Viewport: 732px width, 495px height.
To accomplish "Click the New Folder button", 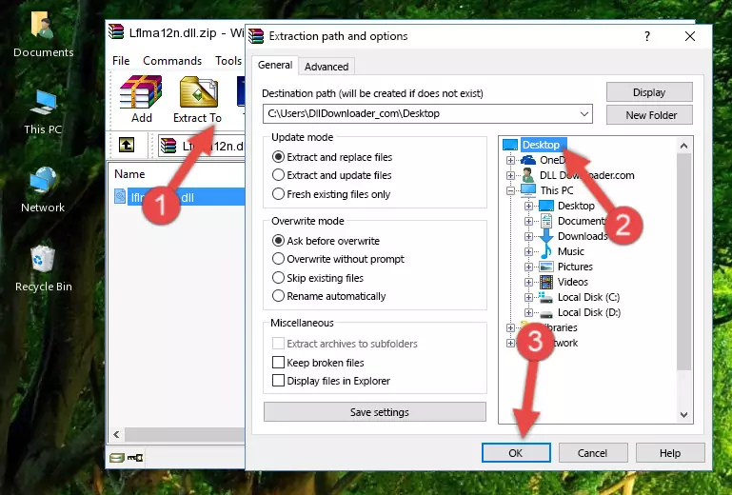I will tap(649, 115).
